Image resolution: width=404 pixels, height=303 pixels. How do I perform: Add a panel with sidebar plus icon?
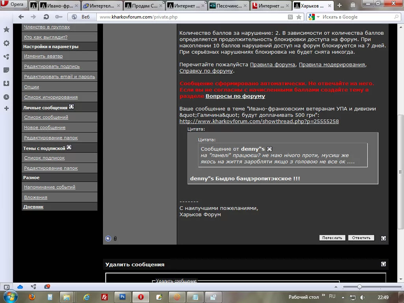tap(6, 108)
